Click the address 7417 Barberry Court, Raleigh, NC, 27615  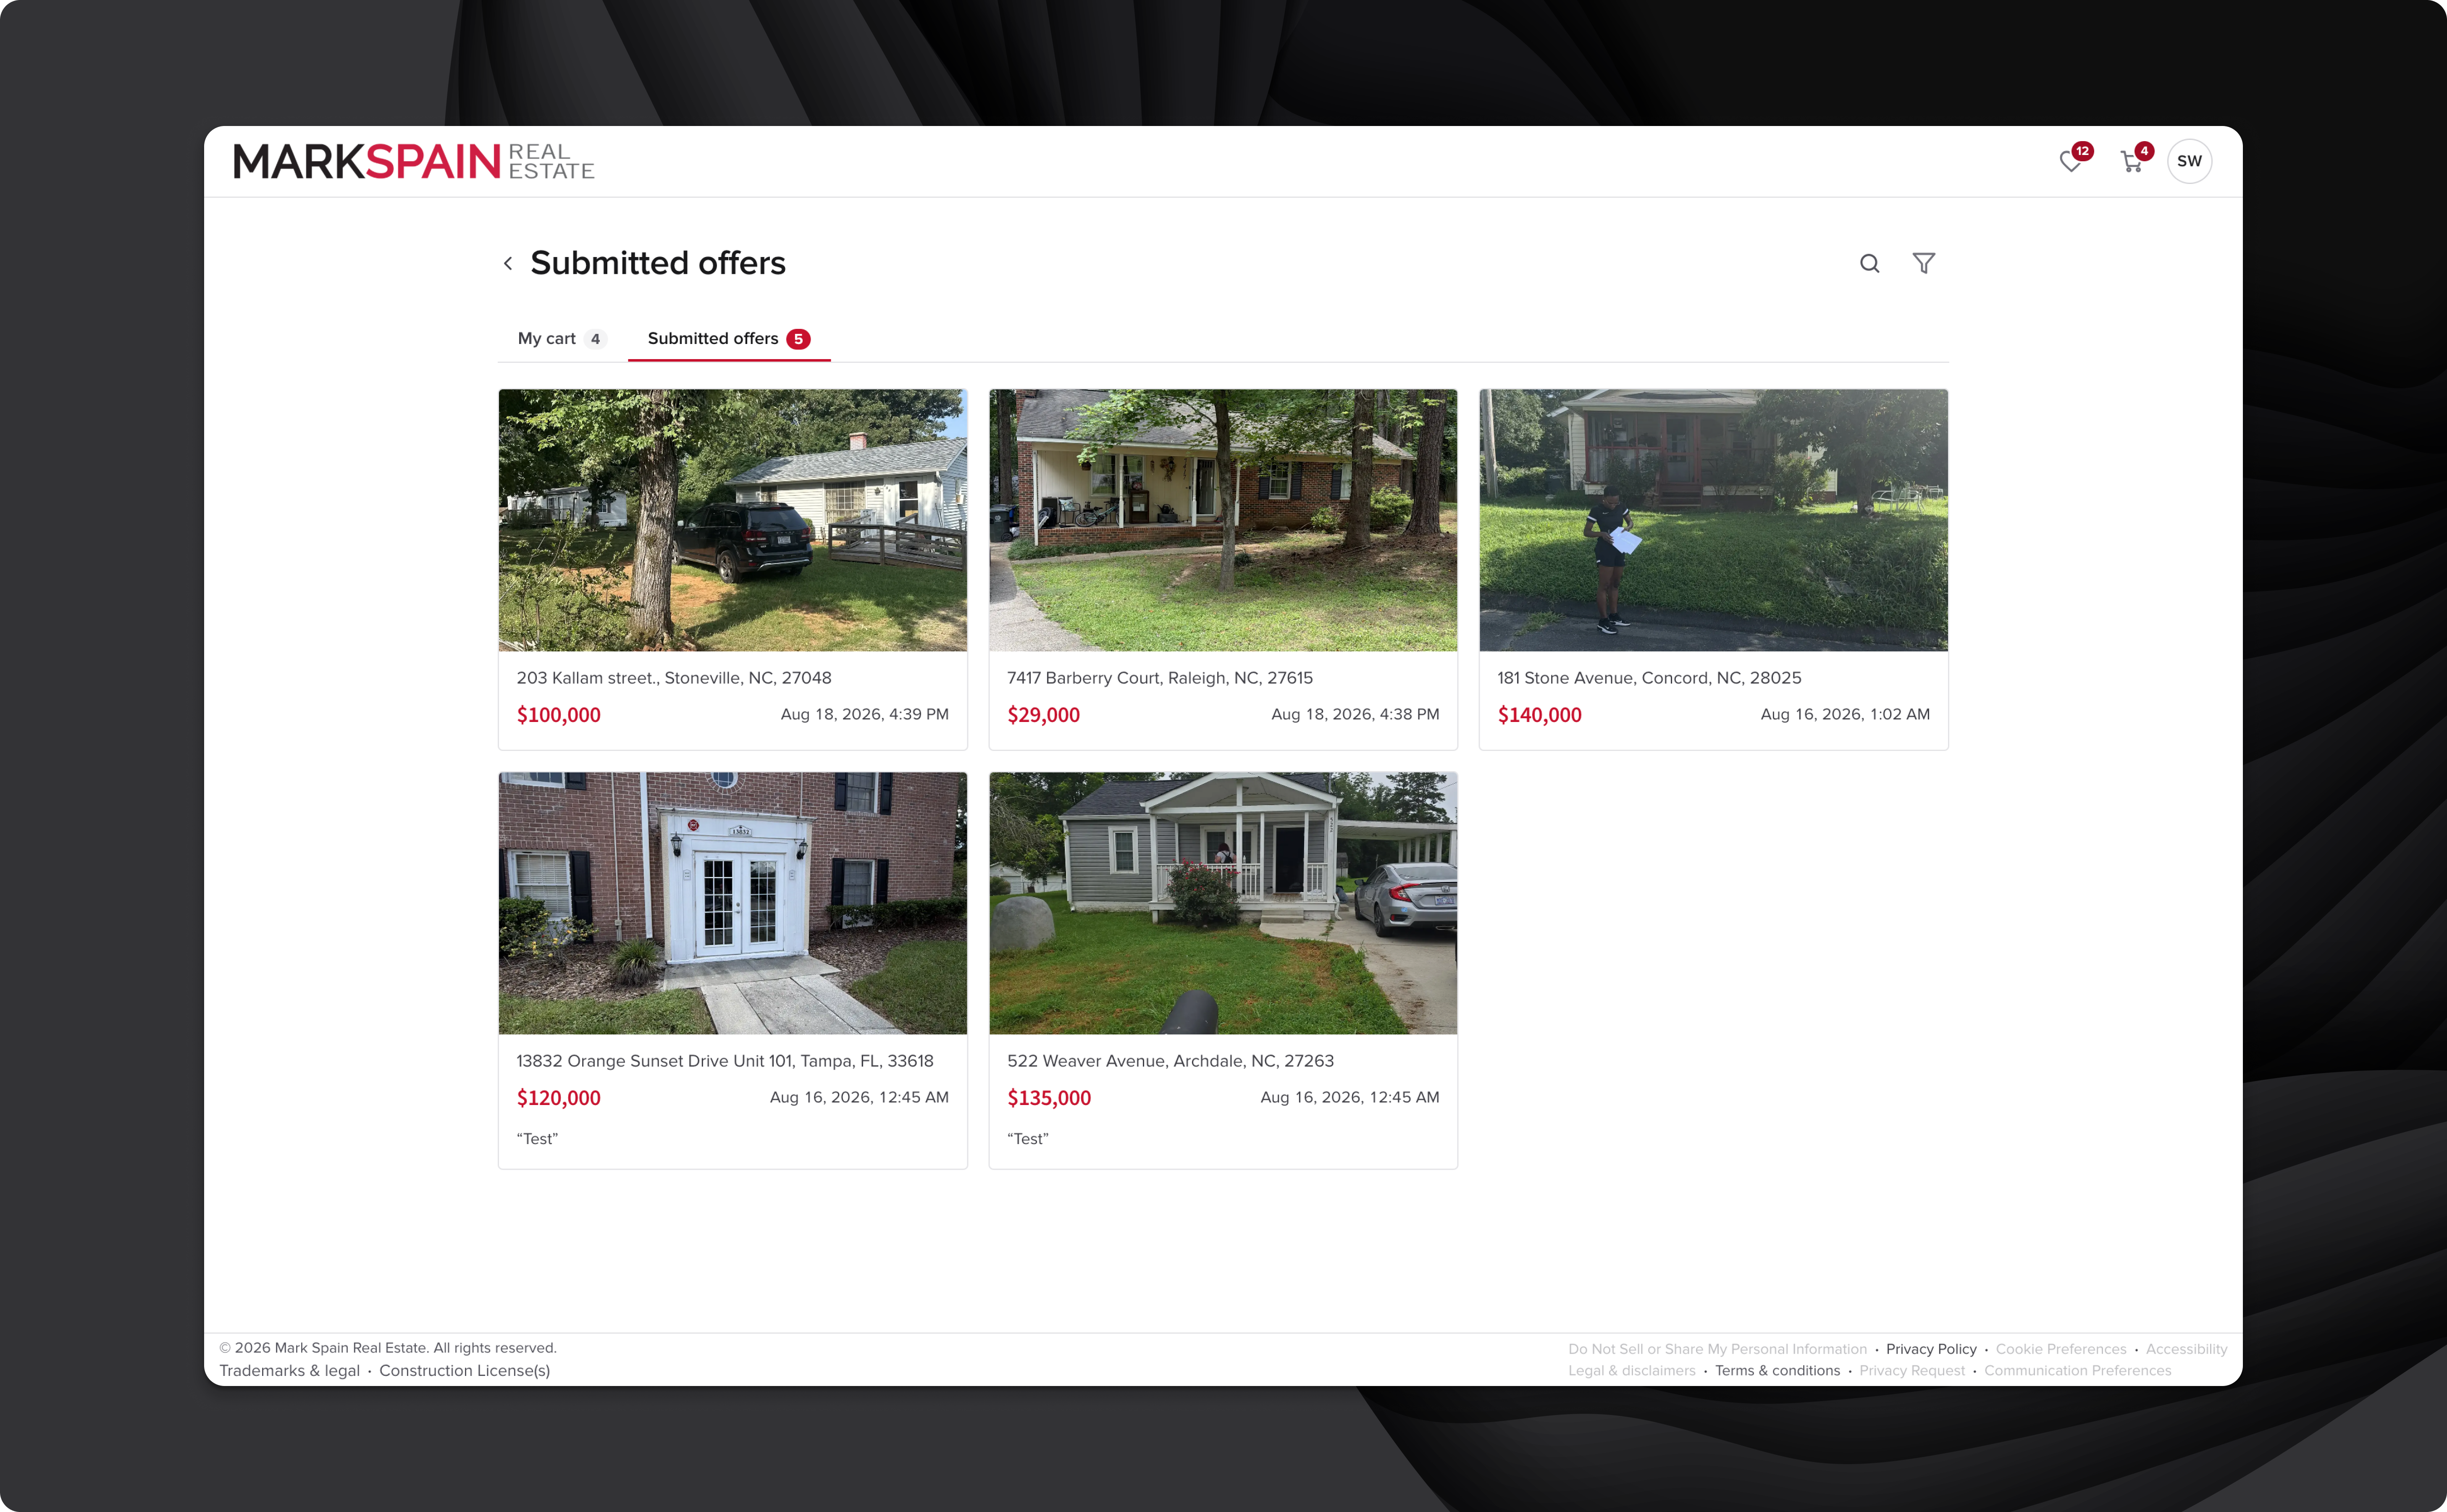point(1160,678)
